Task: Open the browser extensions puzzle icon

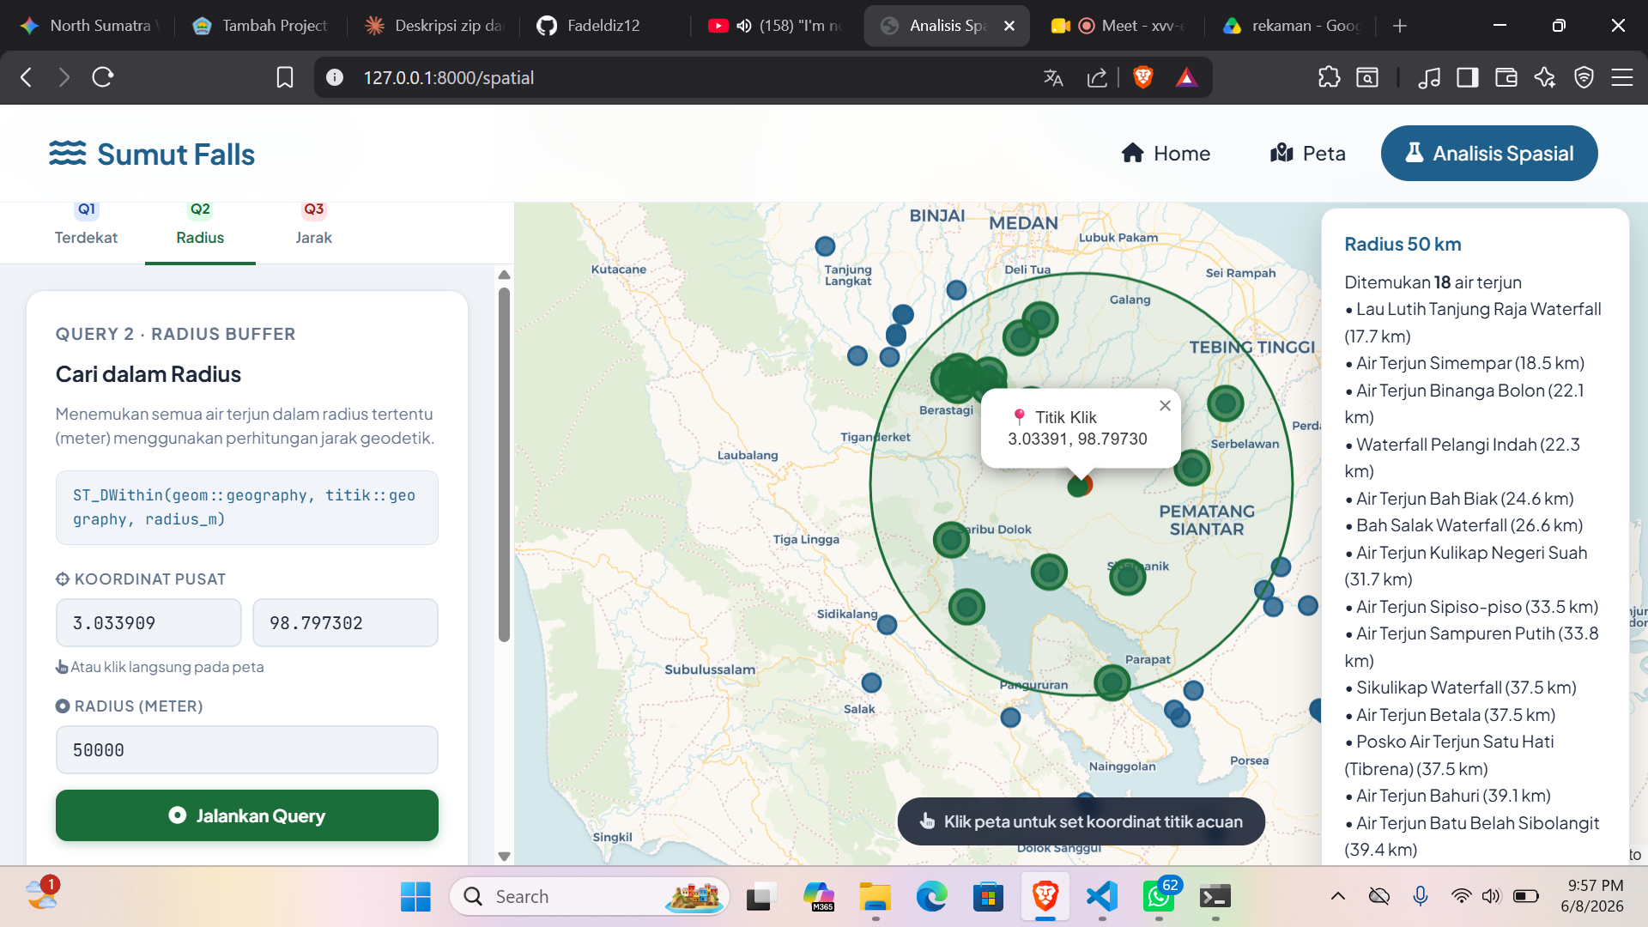Action: click(x=1329, y=77)
